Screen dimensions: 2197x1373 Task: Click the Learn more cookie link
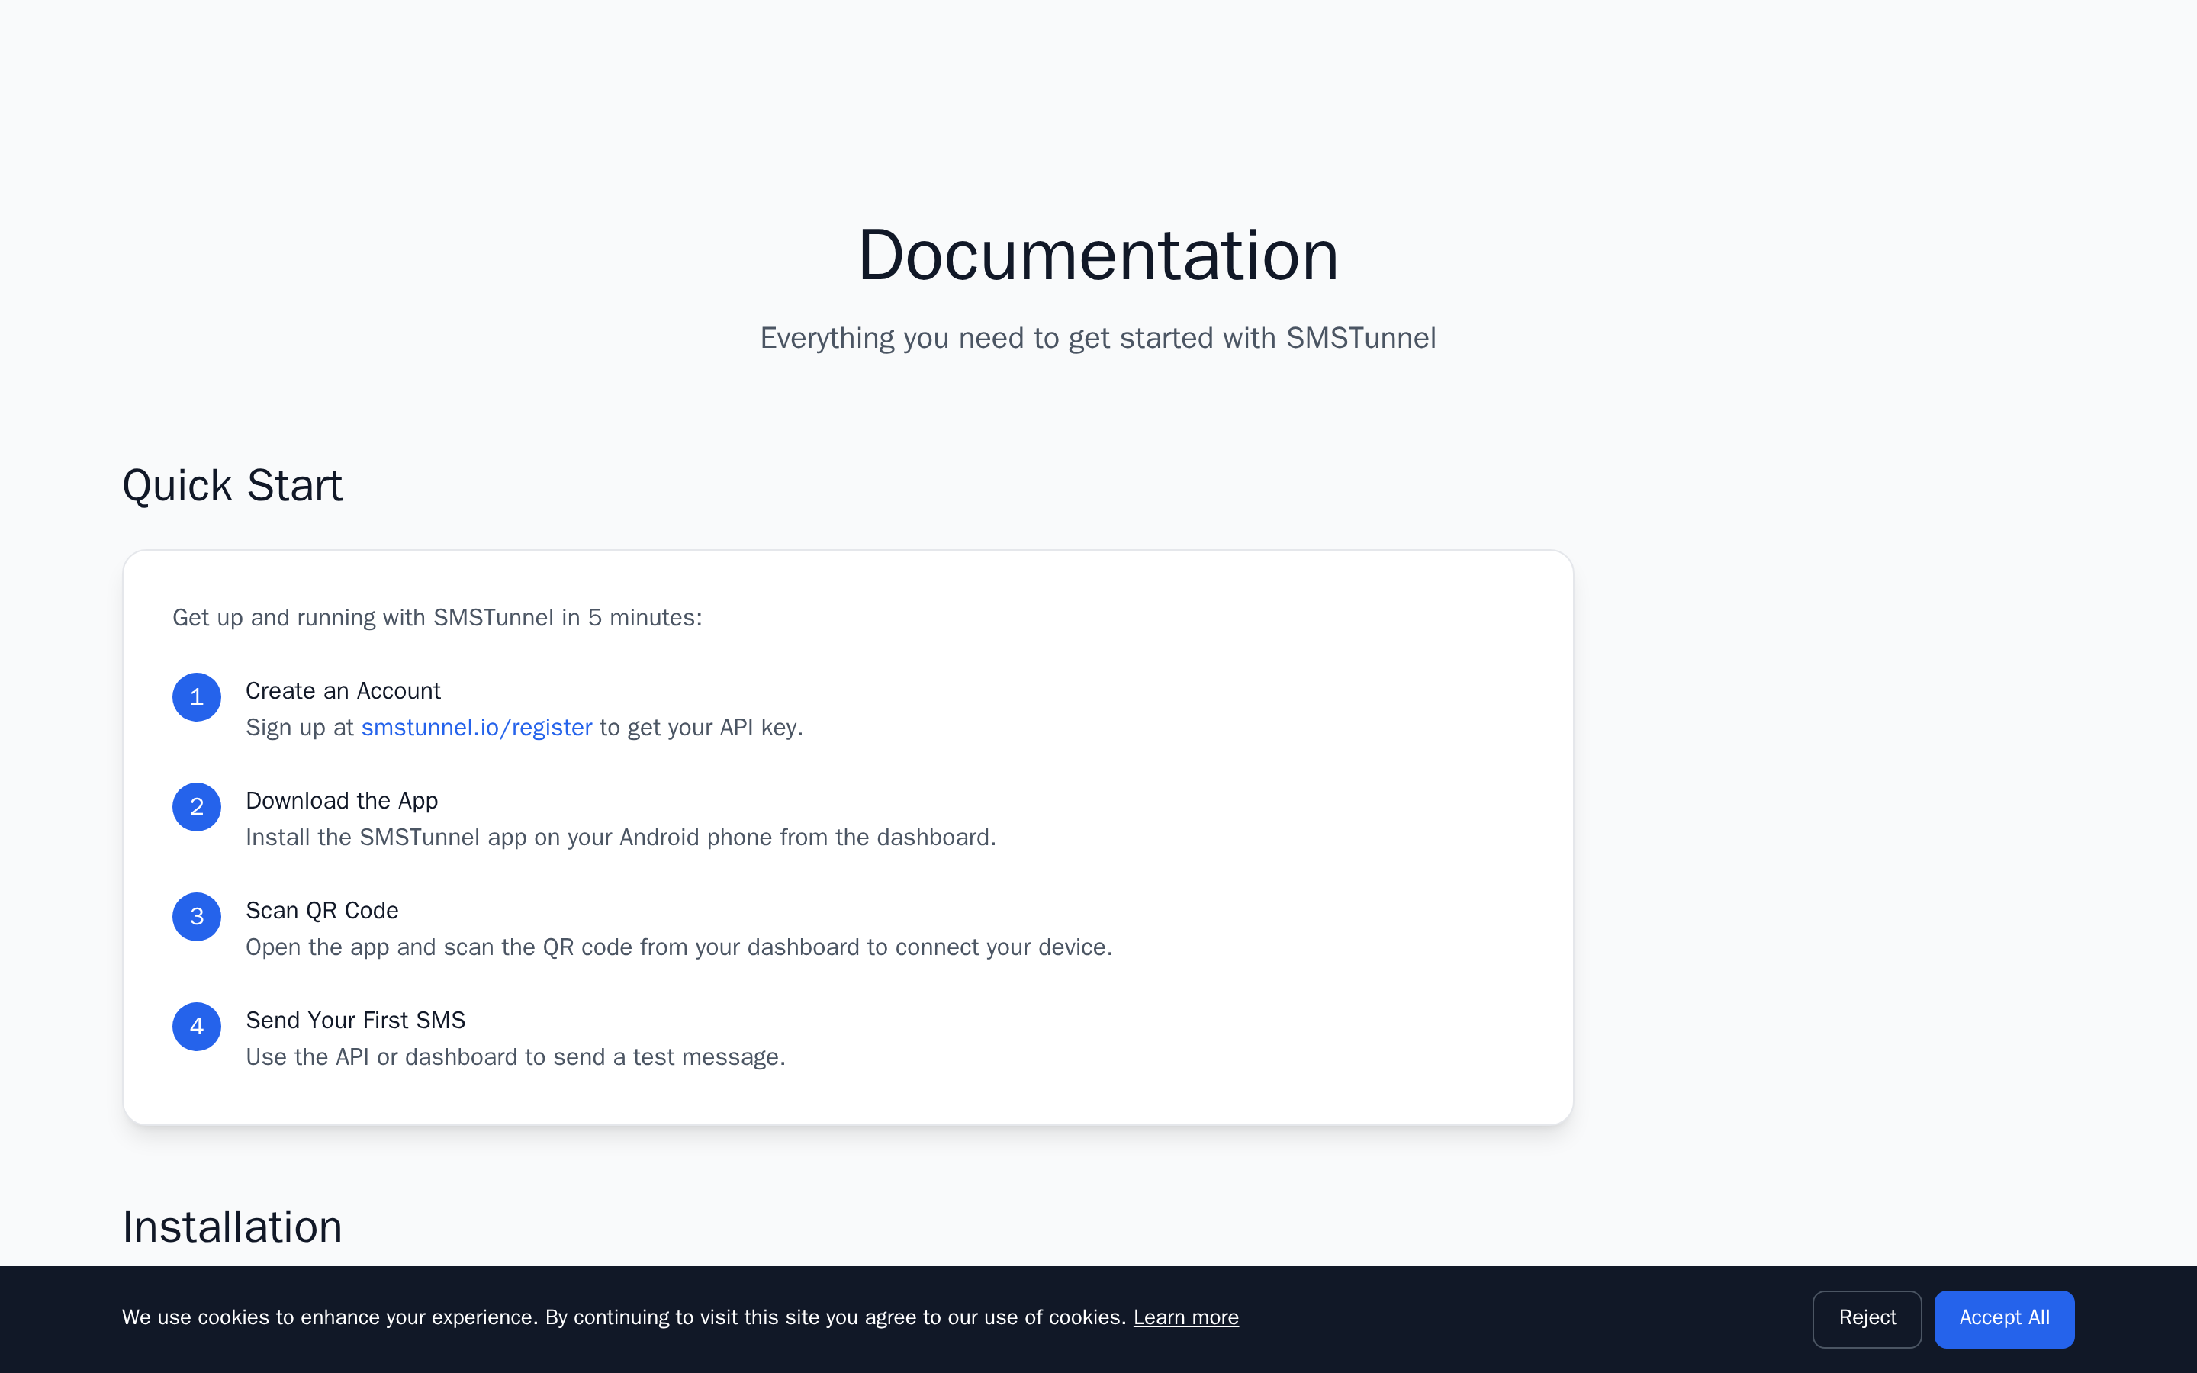click(x=1185, y=1317)
